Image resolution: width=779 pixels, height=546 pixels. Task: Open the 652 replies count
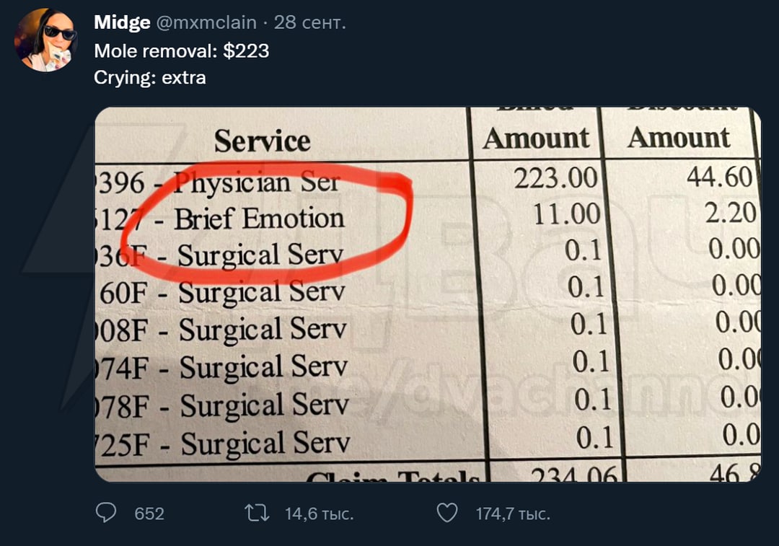tap(149, 514)
